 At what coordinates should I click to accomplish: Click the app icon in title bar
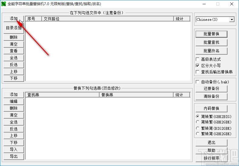[3, 4]
